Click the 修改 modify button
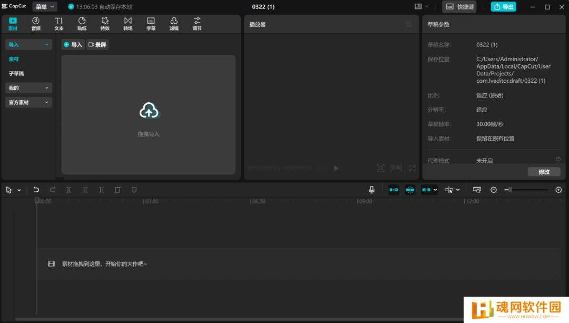 [x=544, y=172]
